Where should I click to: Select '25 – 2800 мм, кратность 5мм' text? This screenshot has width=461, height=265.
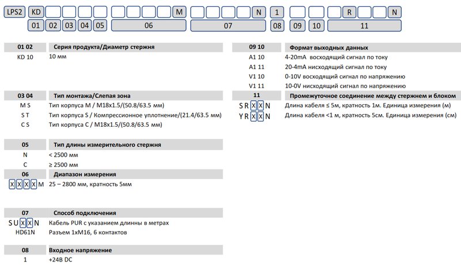coord(90,184)
